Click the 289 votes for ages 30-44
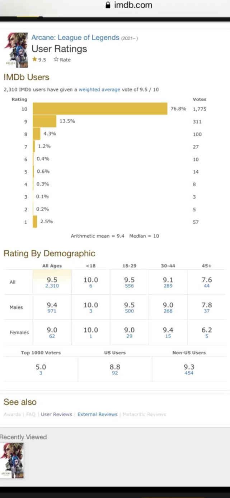This screenshot has height=498, width=230. click(x=168, y=286)
